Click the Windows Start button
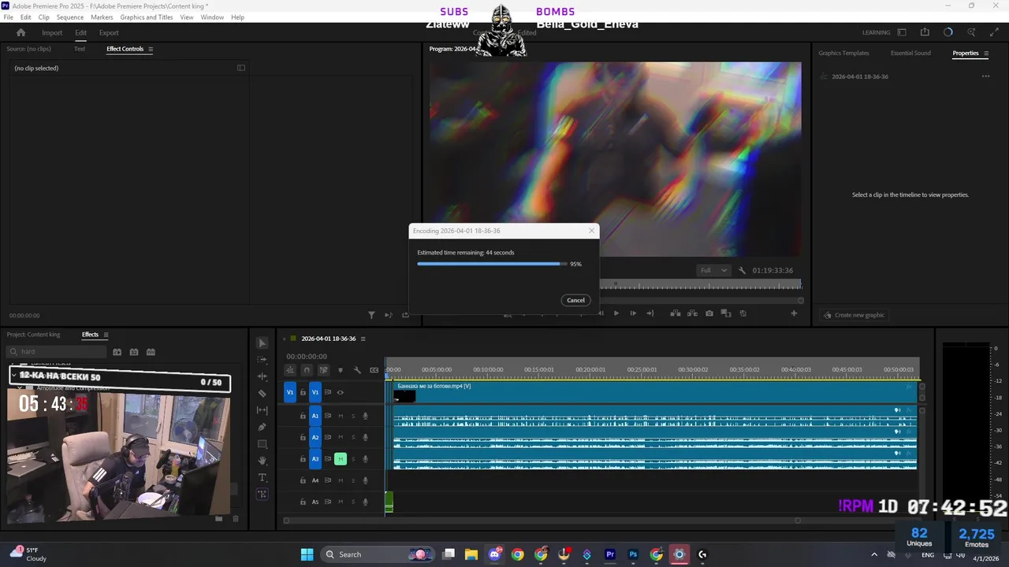Image resolution: width=1009 pixels, height=567 pixels. coord(307,554)
